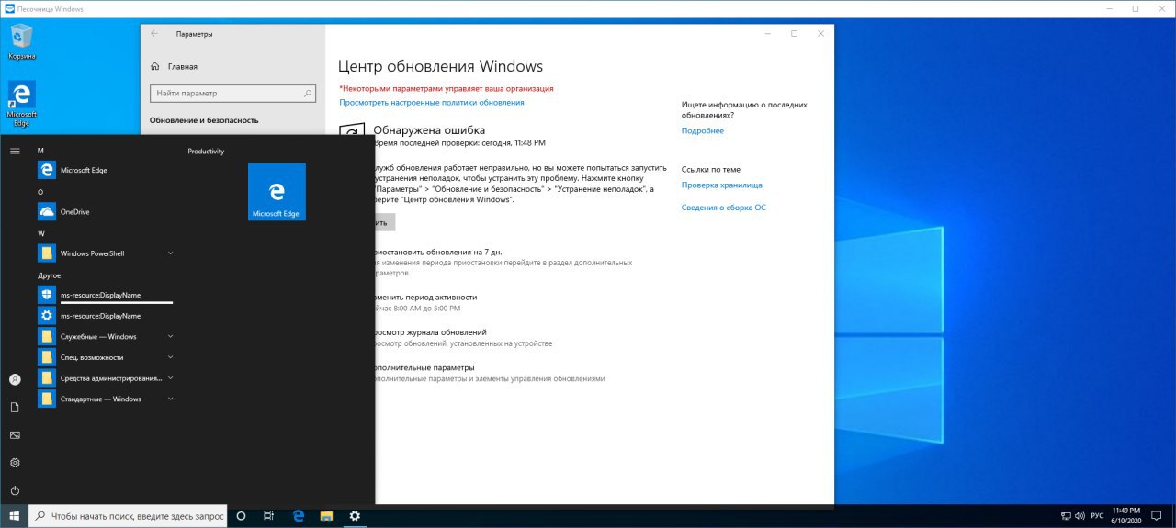Open Pictures from the Start menu rail
Viewport: 1176px width, 528px height.
[15, 435]
